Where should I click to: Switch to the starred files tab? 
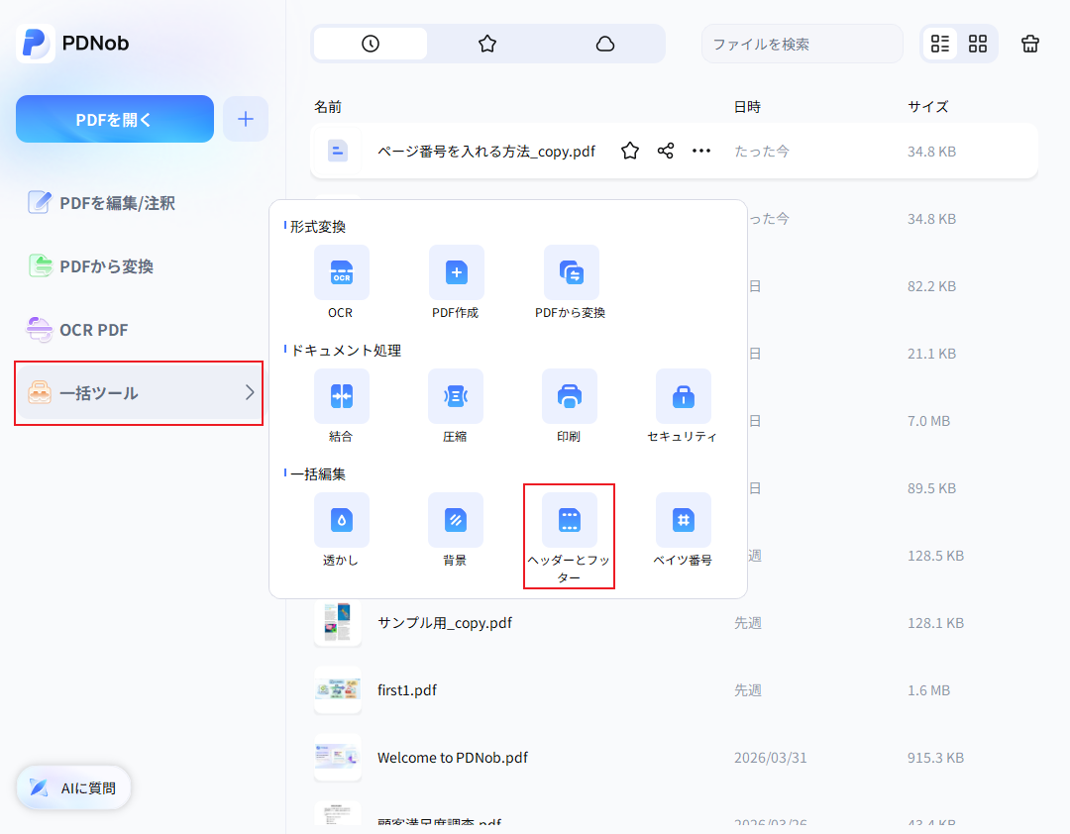[x=486, y=44]
